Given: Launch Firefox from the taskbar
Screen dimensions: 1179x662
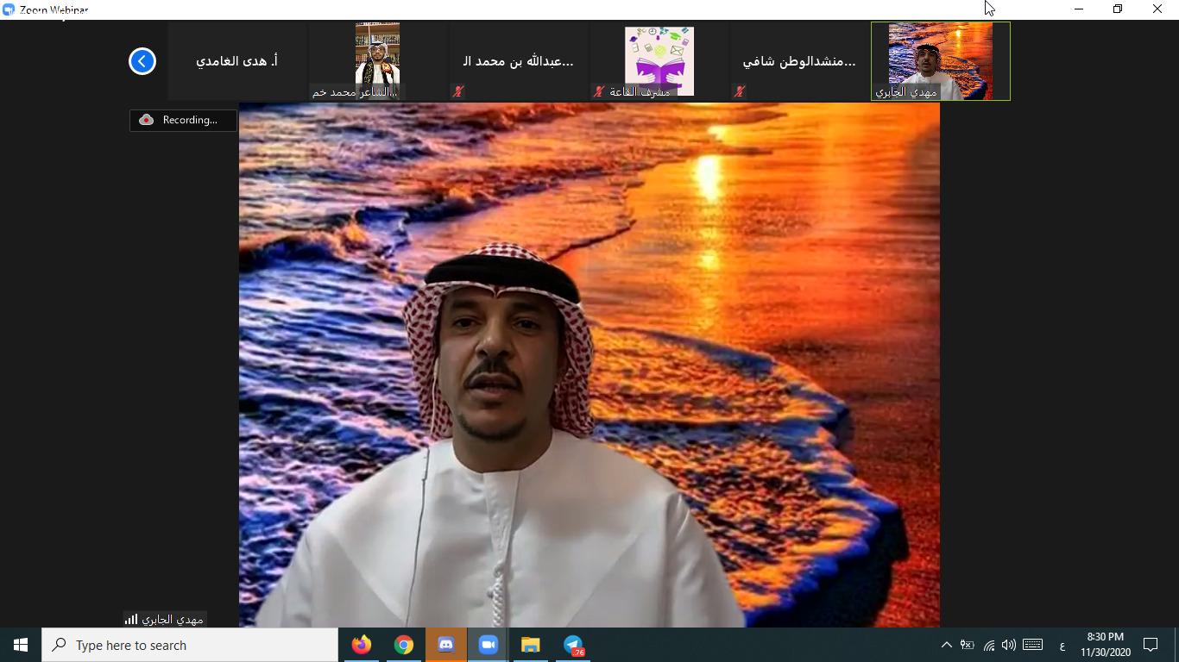Looking at the screenshot, I should (x=361, y=644).
